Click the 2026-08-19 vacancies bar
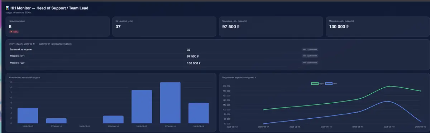Screen dimensions: 430x133 pyautogui.click(x=199, y=113)
